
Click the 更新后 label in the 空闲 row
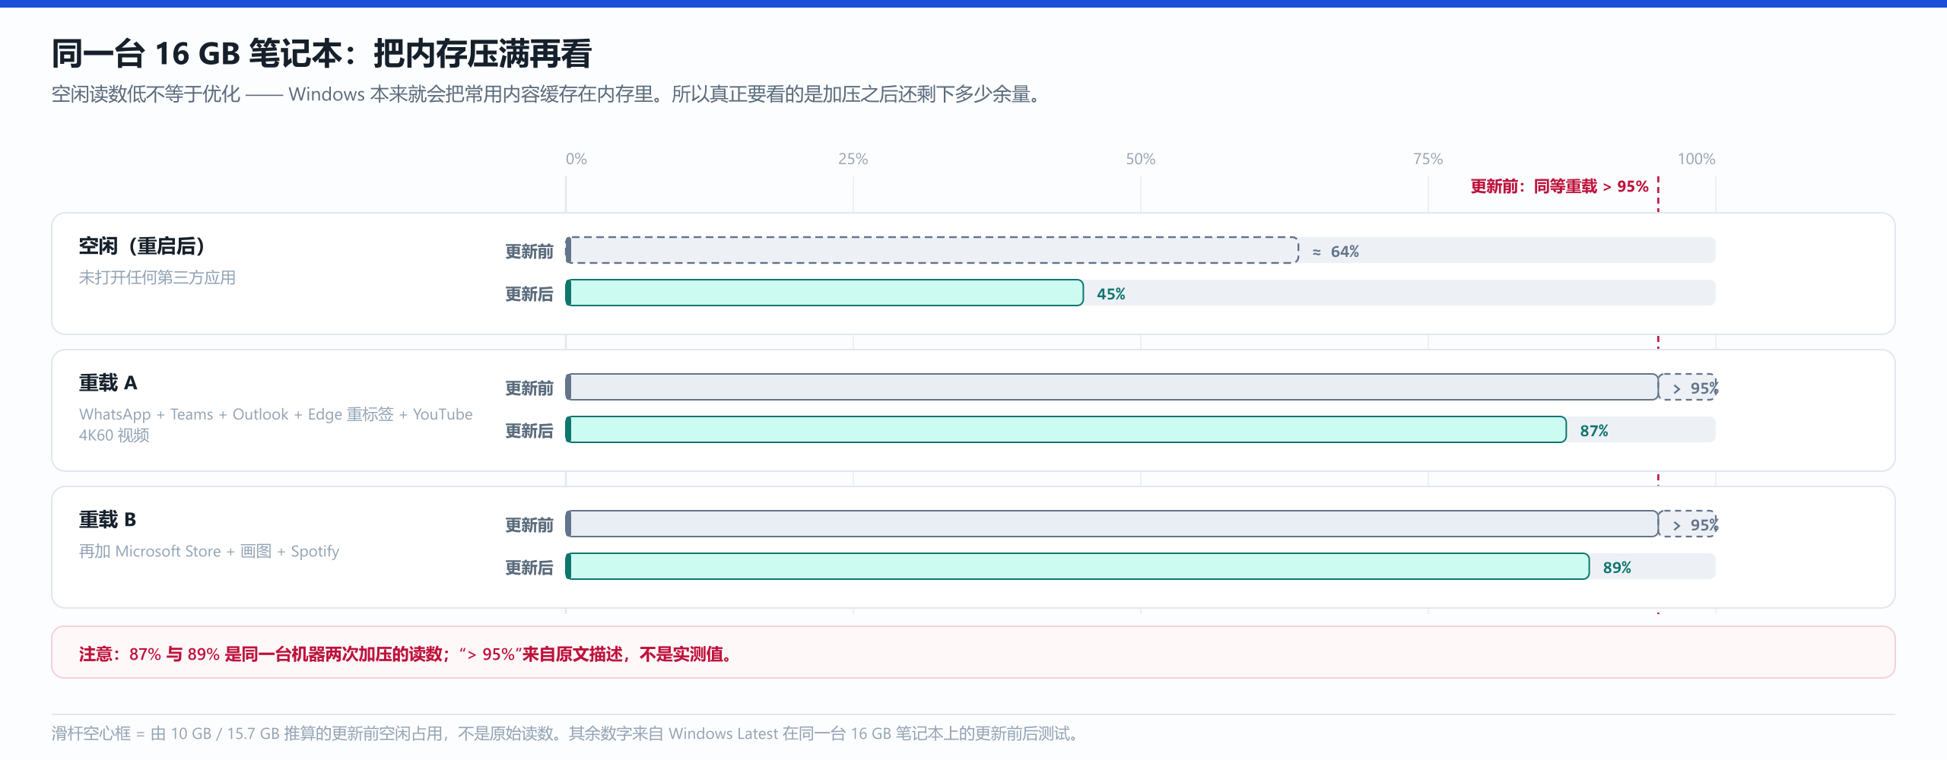(x=529, y=294)
